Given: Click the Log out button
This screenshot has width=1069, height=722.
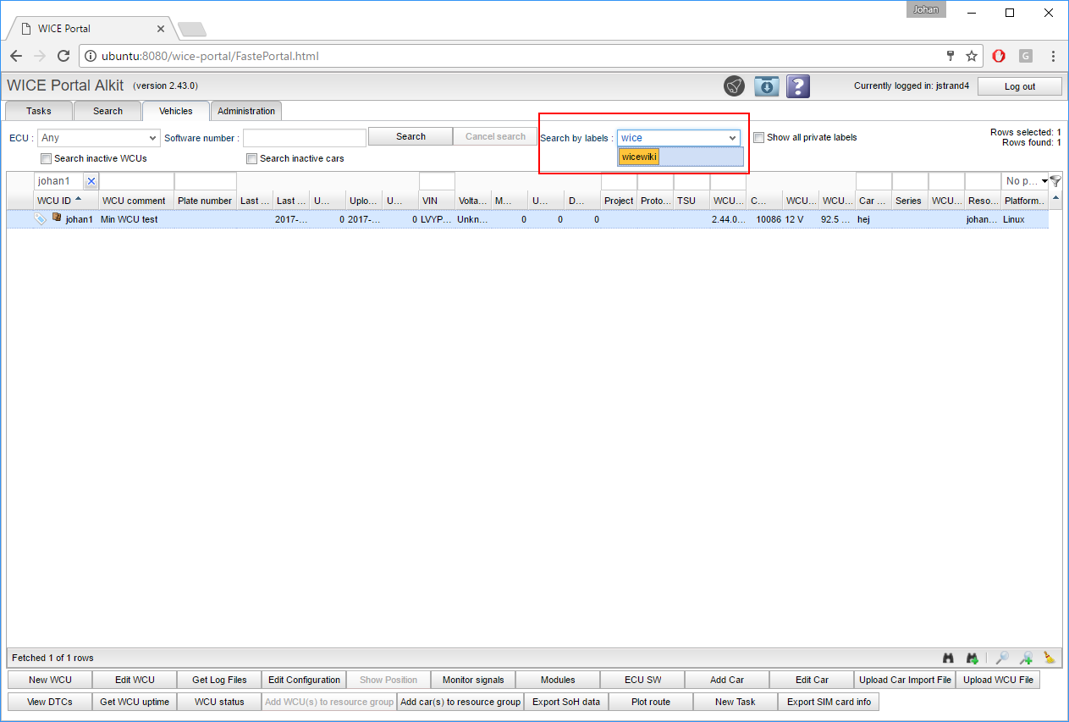Looking at the screenshot, I should click(x=1019, y=86).
